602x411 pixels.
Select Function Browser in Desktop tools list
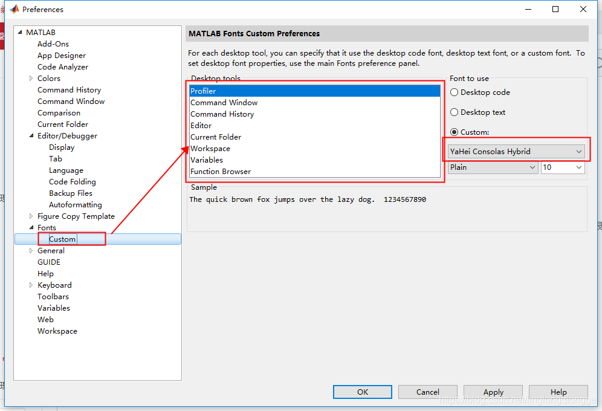(x=315, y=172)
